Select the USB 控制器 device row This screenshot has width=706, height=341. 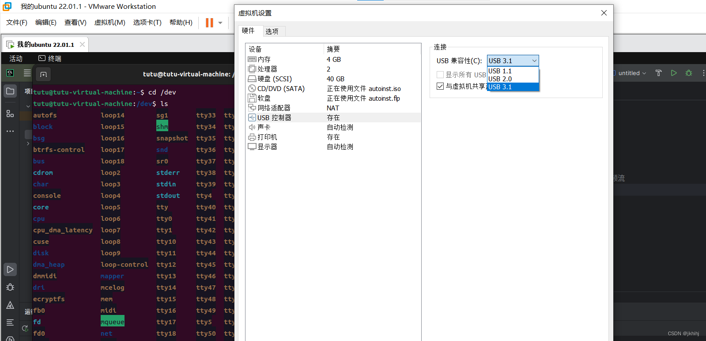click(333, 117)
